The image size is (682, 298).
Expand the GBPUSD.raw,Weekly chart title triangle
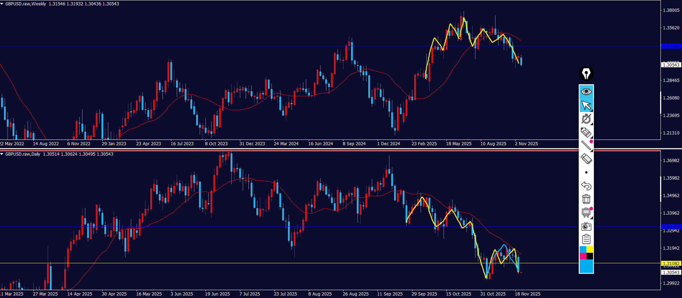2,4
